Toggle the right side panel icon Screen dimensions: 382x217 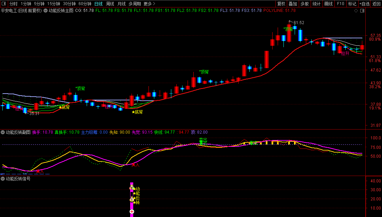[362, 11]
